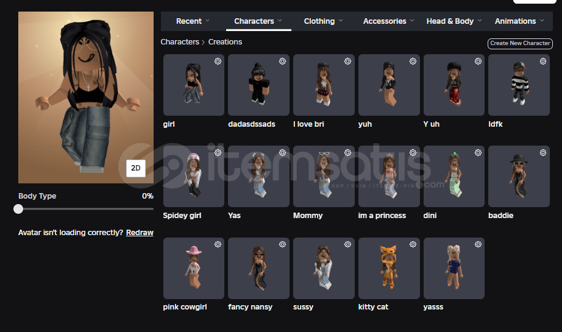This screenshot has width=562, height=332.
Task: Click the Body Type slider handle
Action: tap(18, 209)
